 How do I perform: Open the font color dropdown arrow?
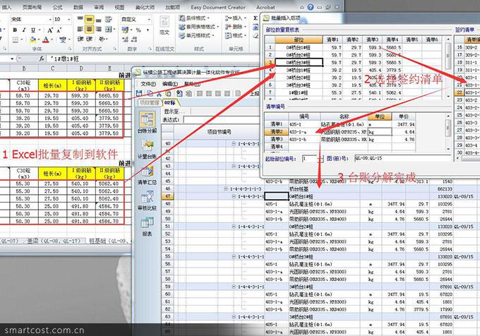(x=52, y=40)
